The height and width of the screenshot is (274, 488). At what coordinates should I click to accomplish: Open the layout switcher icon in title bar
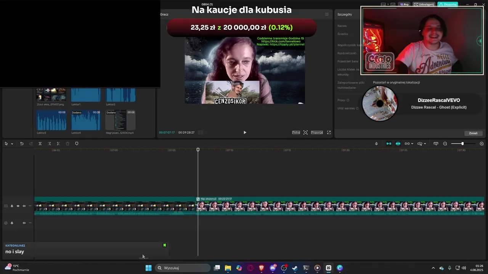(384, 5)
